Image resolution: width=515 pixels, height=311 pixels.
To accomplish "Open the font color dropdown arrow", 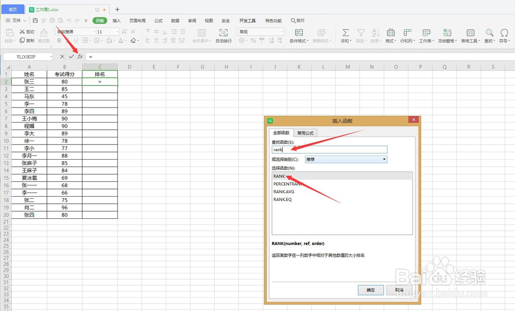I will [126, 41].
